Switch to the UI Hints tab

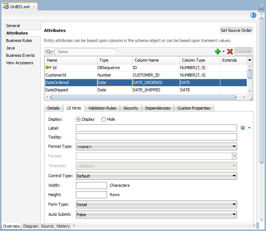(74, 108)
